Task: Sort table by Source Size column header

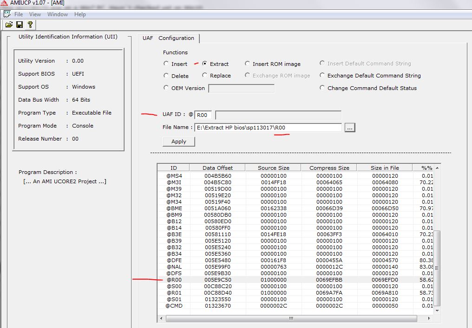Action: click(273, 168)
